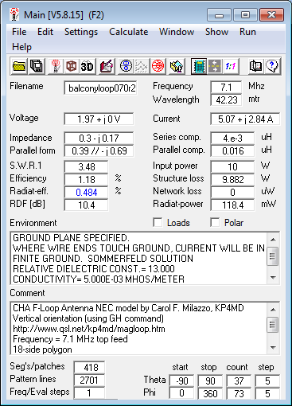The width and height of the screenshot is (292, 406).
Task: Click the Phi start field showing 0
Action: pyautogui.click(x=181, y=393)
